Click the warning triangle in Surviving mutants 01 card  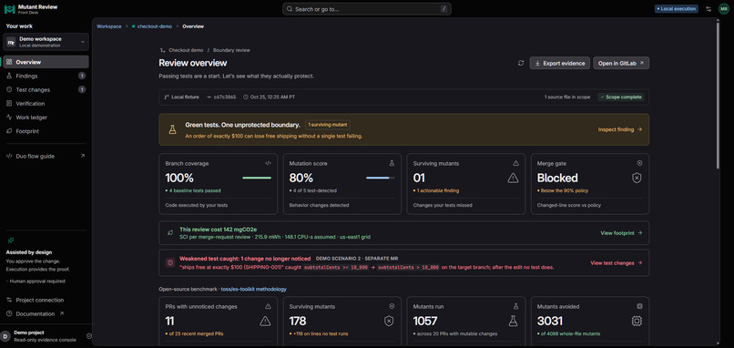coord(513,178)
